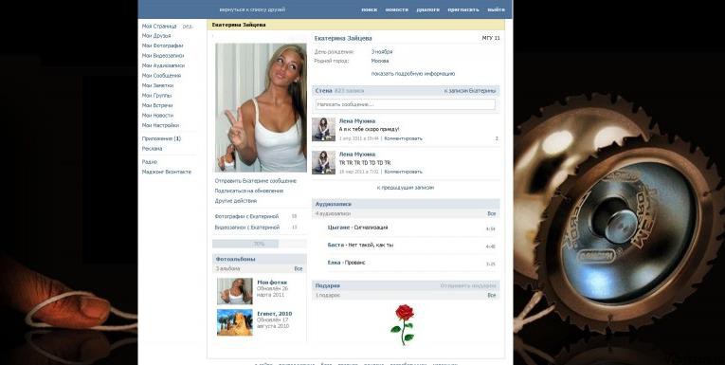Select Мои Настройки from the sidebar
Screen dimensions: 725x365
pyautogui.click(x=160, y=125)
